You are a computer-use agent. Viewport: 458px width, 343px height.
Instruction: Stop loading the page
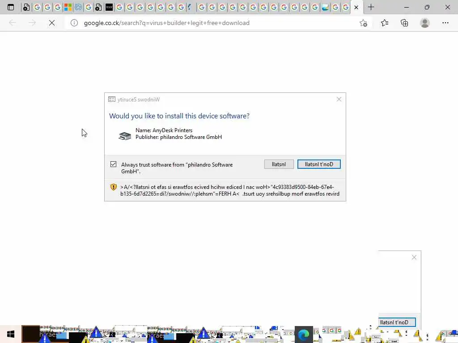click(52, 23)
